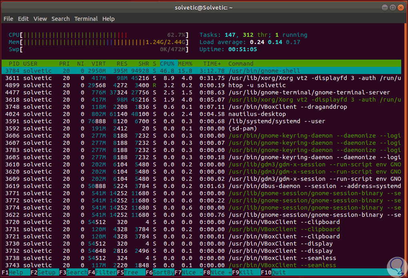Viewport: 408px width, 278px height.
Task: Select gnome-session-binary row with PID 3622
Action: [x=201, y=215]
